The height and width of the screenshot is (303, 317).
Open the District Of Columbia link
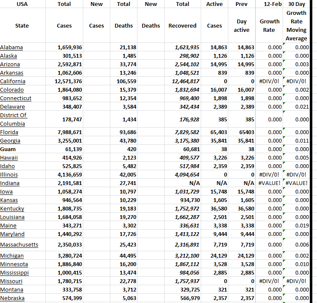(13, 119)
